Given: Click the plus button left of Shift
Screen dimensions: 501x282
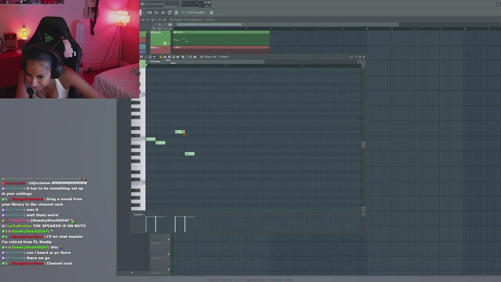Looking at the screenshot, I should [x=144, y=13].
